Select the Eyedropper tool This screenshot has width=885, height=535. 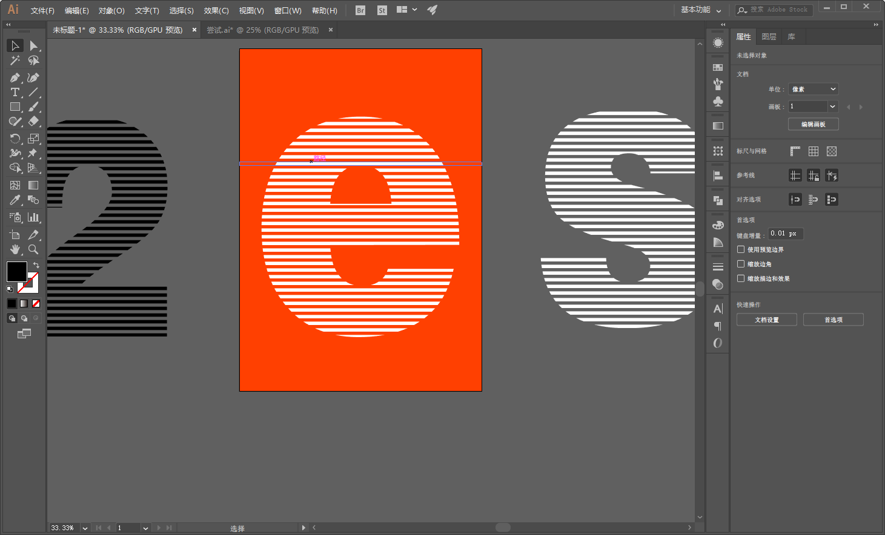coord(15,200)
